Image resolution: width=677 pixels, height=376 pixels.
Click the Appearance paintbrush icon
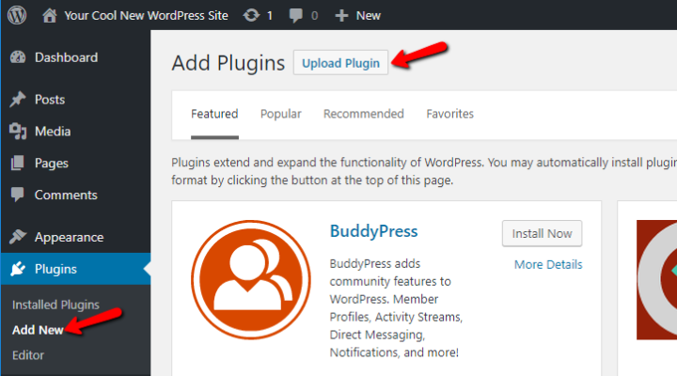18,237
